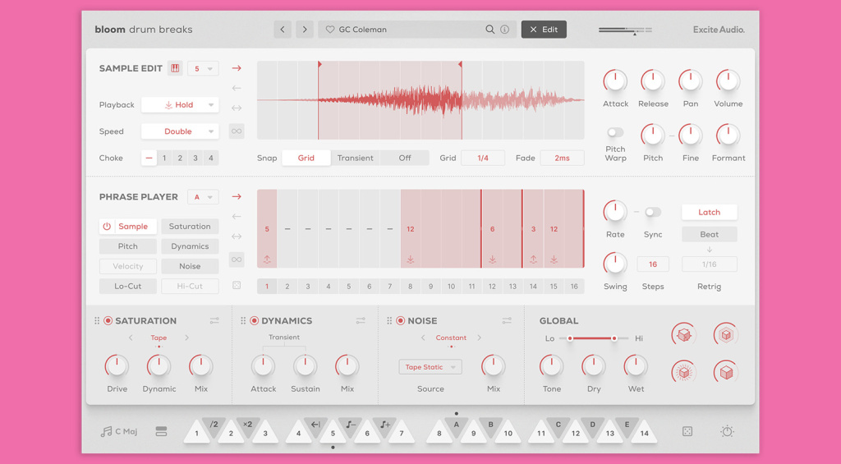841x464 pixels.
Task: Set Choke group to none dash
Action: pyautogui.click(x=149, y=158)
